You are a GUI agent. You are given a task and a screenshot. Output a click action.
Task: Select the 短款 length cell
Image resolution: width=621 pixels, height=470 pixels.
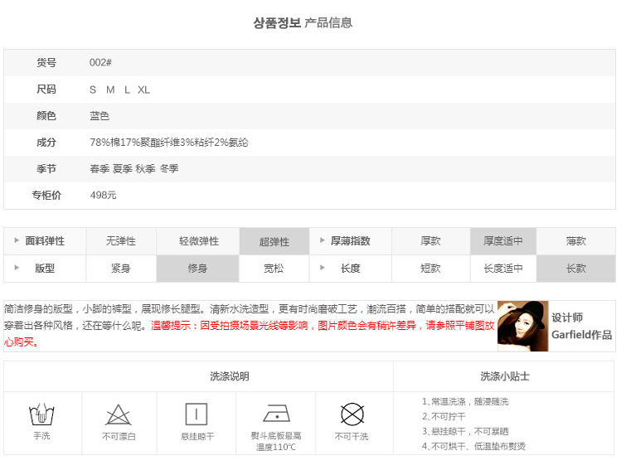[431, 269]
